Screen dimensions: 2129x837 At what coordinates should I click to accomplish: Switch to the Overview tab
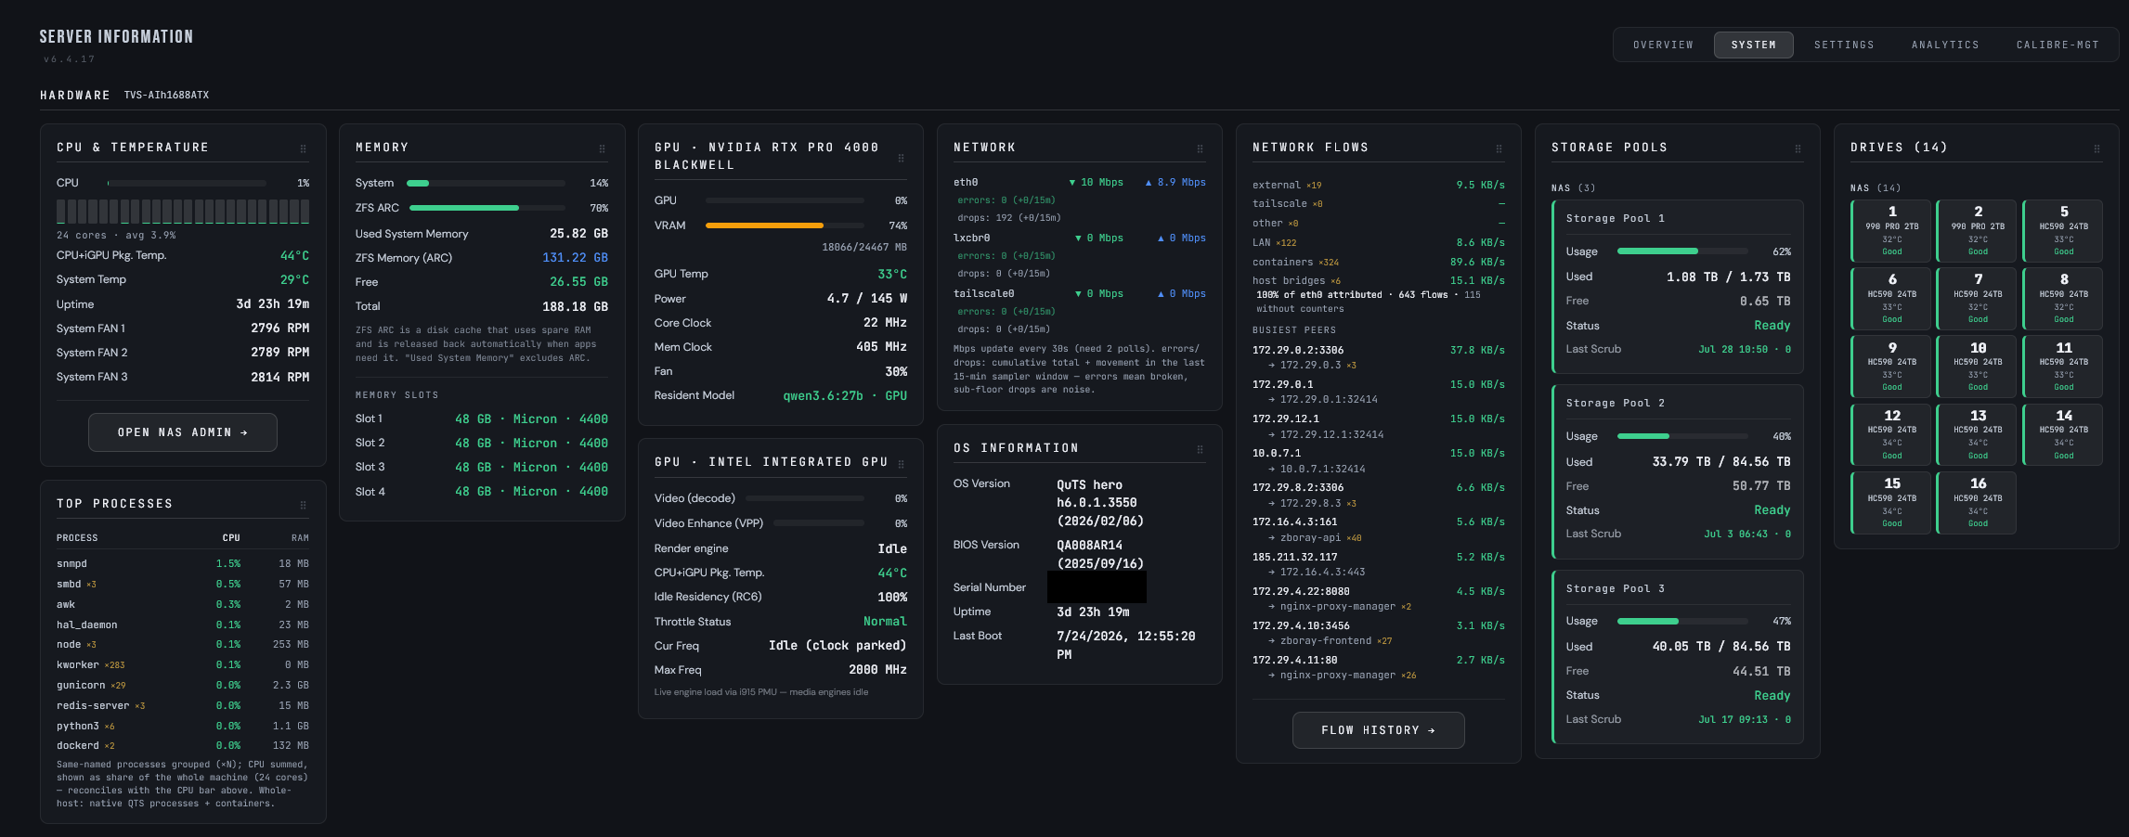(1663, 45)
